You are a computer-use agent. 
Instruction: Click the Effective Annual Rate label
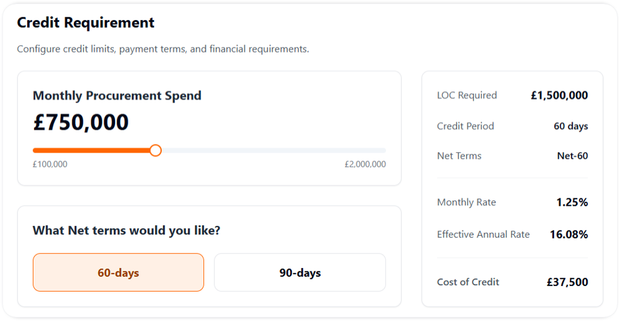click(x=484, y=235)
